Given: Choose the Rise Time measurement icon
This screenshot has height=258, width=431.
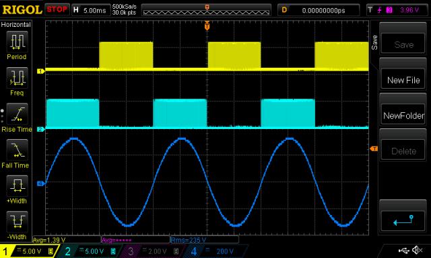Looking at the screenshot, I should [x=17, y=114].
